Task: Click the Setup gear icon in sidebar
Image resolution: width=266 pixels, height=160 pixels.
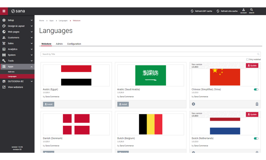Action: 4,20
